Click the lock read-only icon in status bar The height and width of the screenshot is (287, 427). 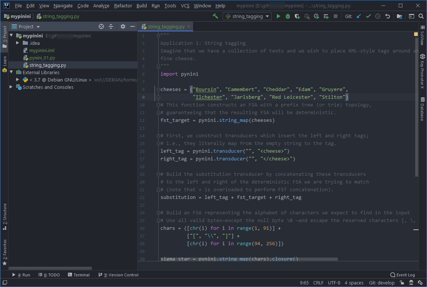(402, 283)
